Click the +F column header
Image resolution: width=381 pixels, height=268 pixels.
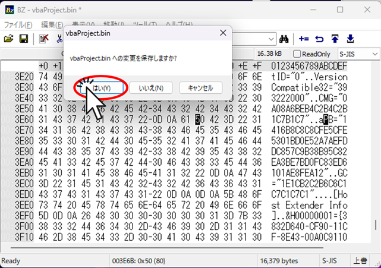pos(257,66)
